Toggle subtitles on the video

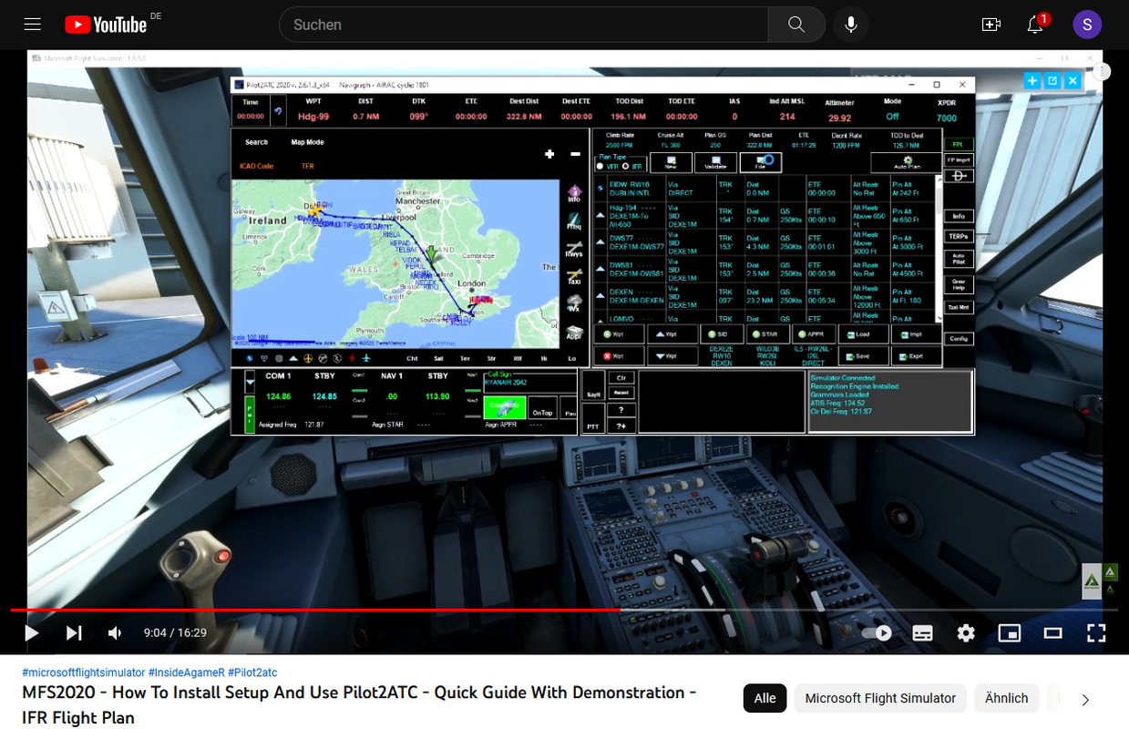point(922,632)
